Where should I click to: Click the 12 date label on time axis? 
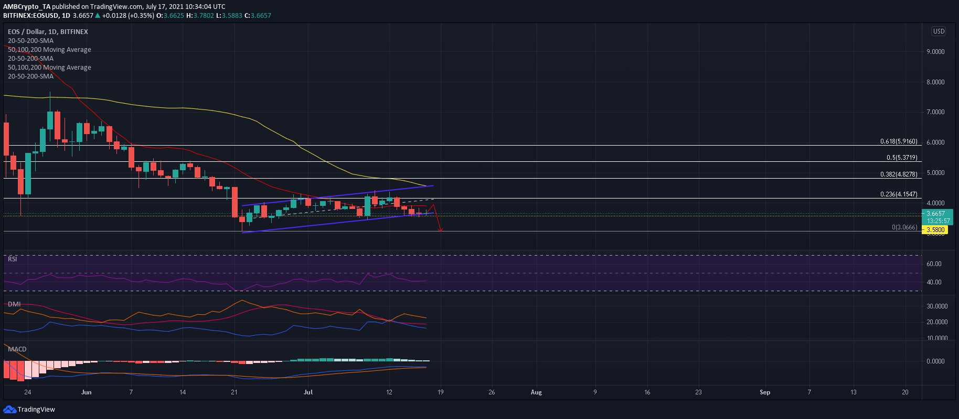point(389,392)
